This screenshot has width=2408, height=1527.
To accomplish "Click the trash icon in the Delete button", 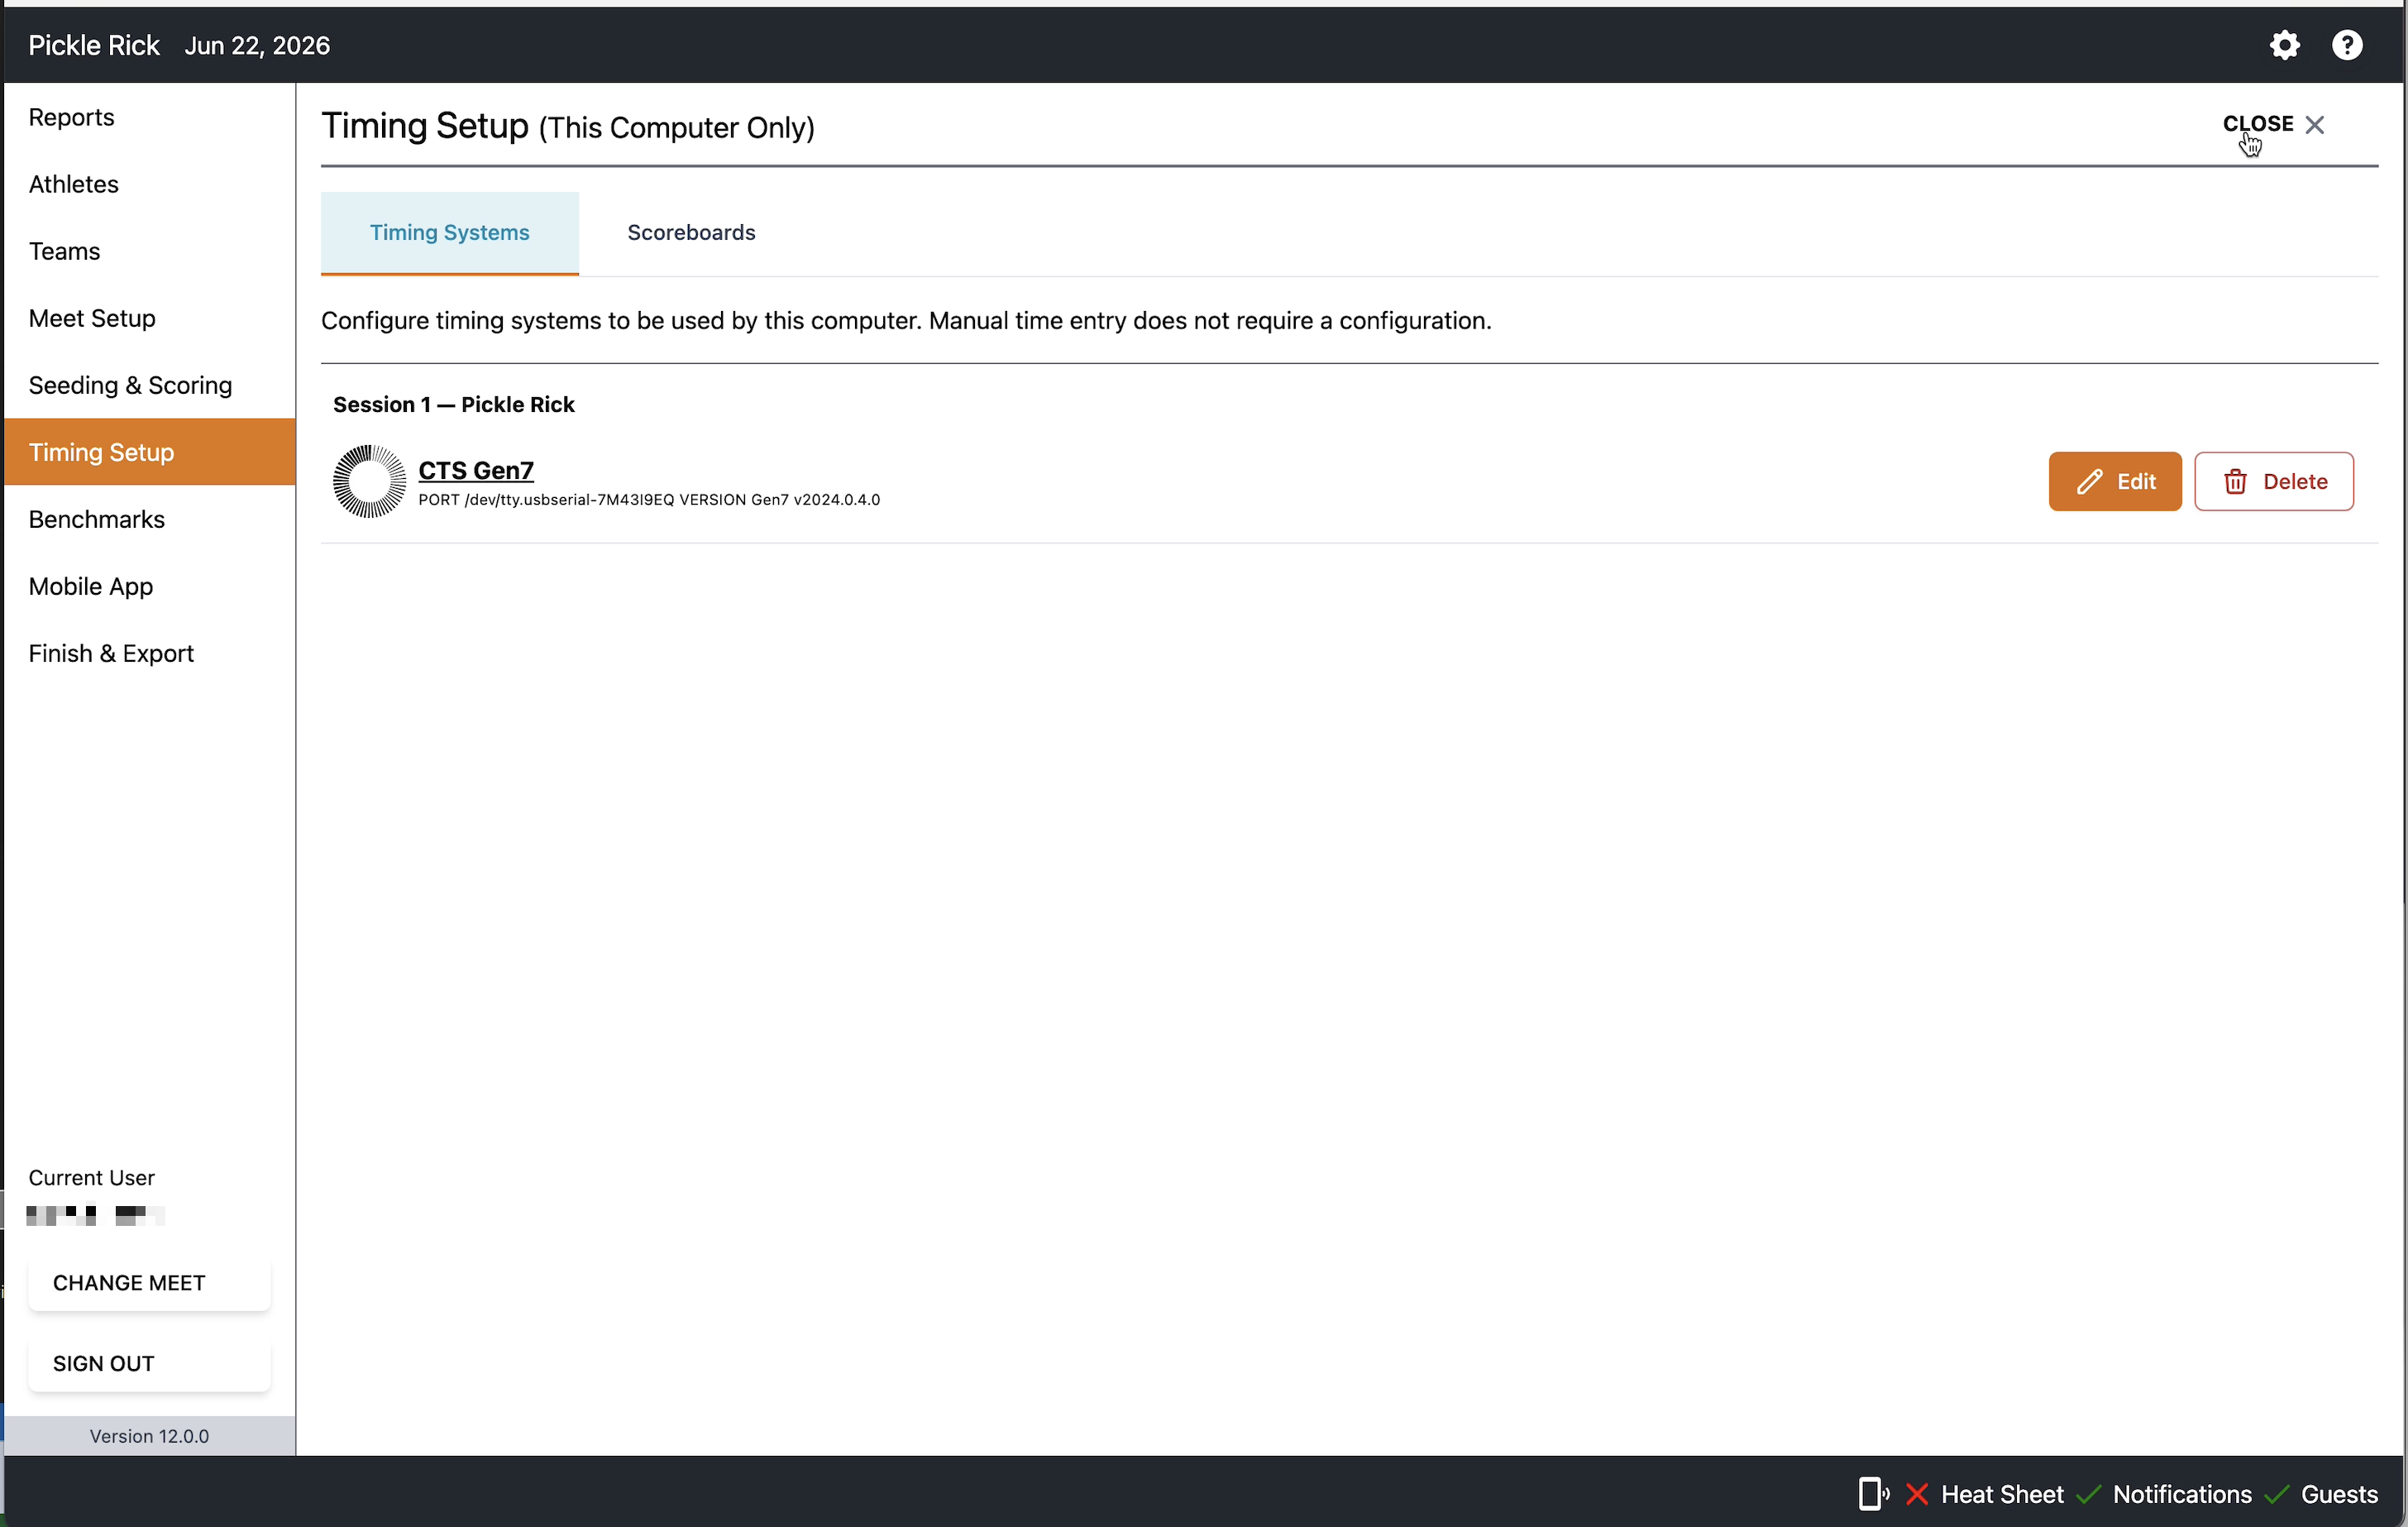I will 2236,481.
